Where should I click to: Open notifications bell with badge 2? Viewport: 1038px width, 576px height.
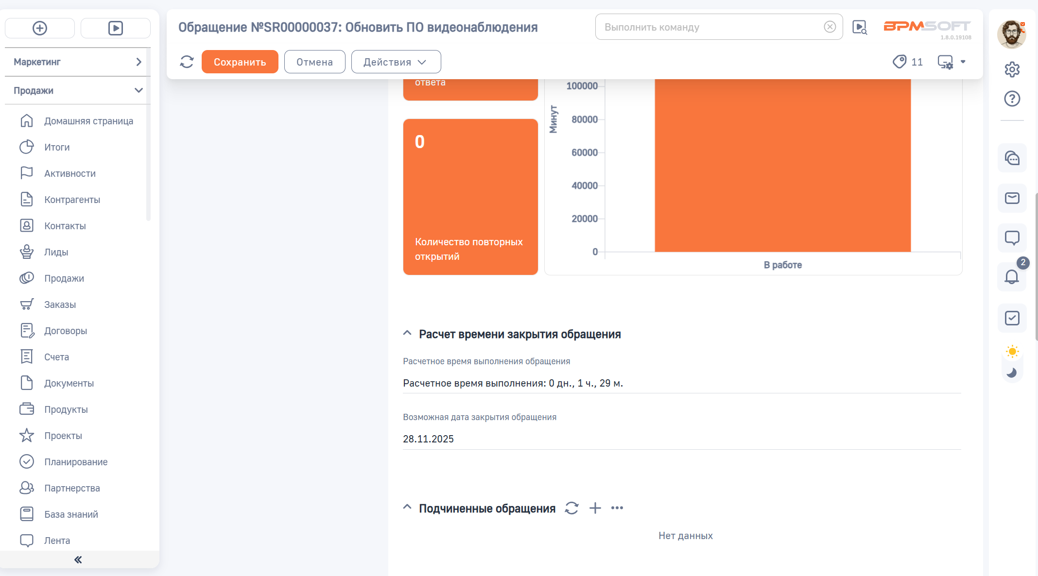coord(1012,277)
